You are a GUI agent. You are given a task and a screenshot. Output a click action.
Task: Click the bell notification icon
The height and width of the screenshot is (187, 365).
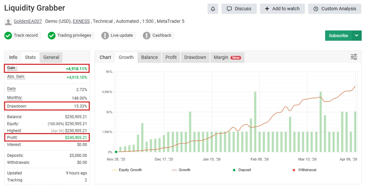[213, 9]
